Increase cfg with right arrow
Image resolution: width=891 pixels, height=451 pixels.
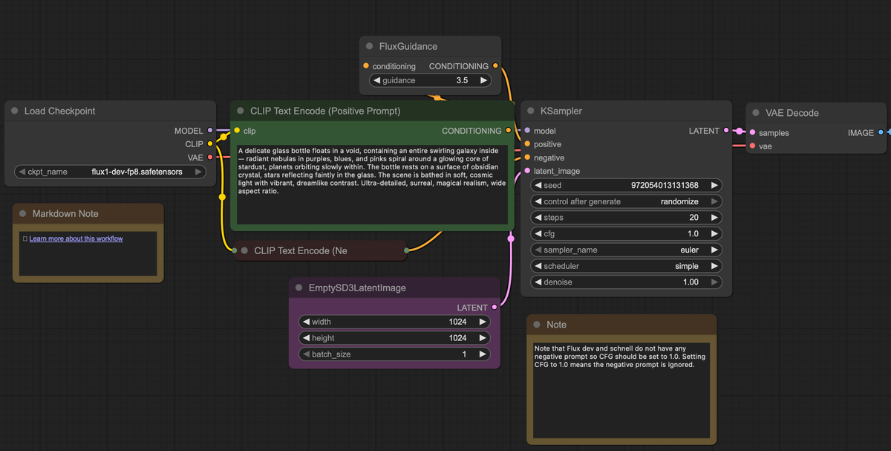714,233
